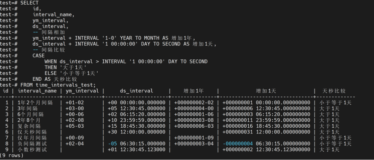
Task: Click the '1年2个月间隔' cell in row 1
Action: click(x=35, y=103)
